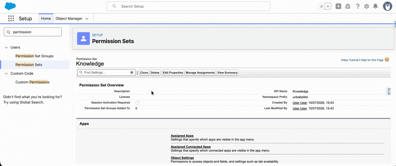This screenshot has width=396, height=166.
Task: Open the App Launcher grid icon
Action: click(11, 18)
